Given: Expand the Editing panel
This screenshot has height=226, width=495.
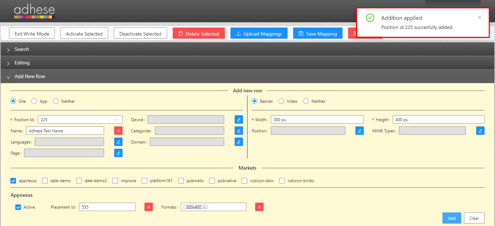Looking at the screenshot, I should (22, 63).
